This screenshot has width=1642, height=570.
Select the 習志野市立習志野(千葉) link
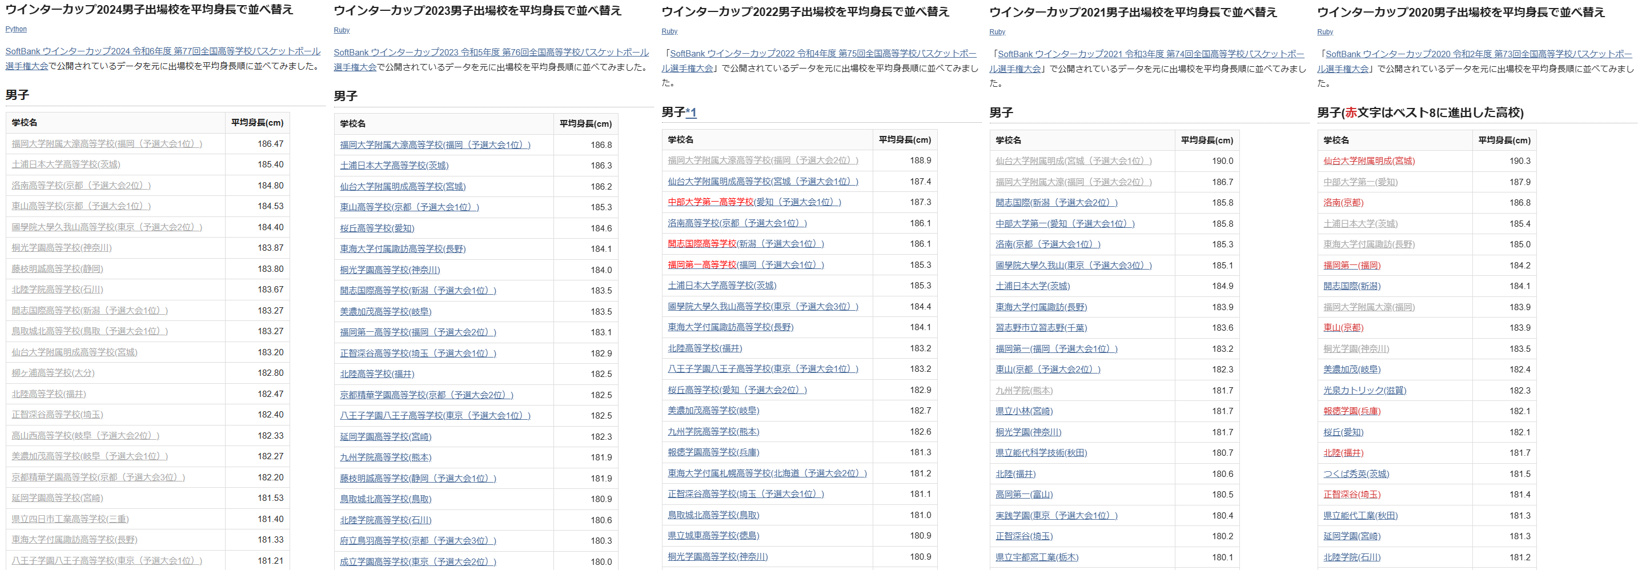(1041, 328)
